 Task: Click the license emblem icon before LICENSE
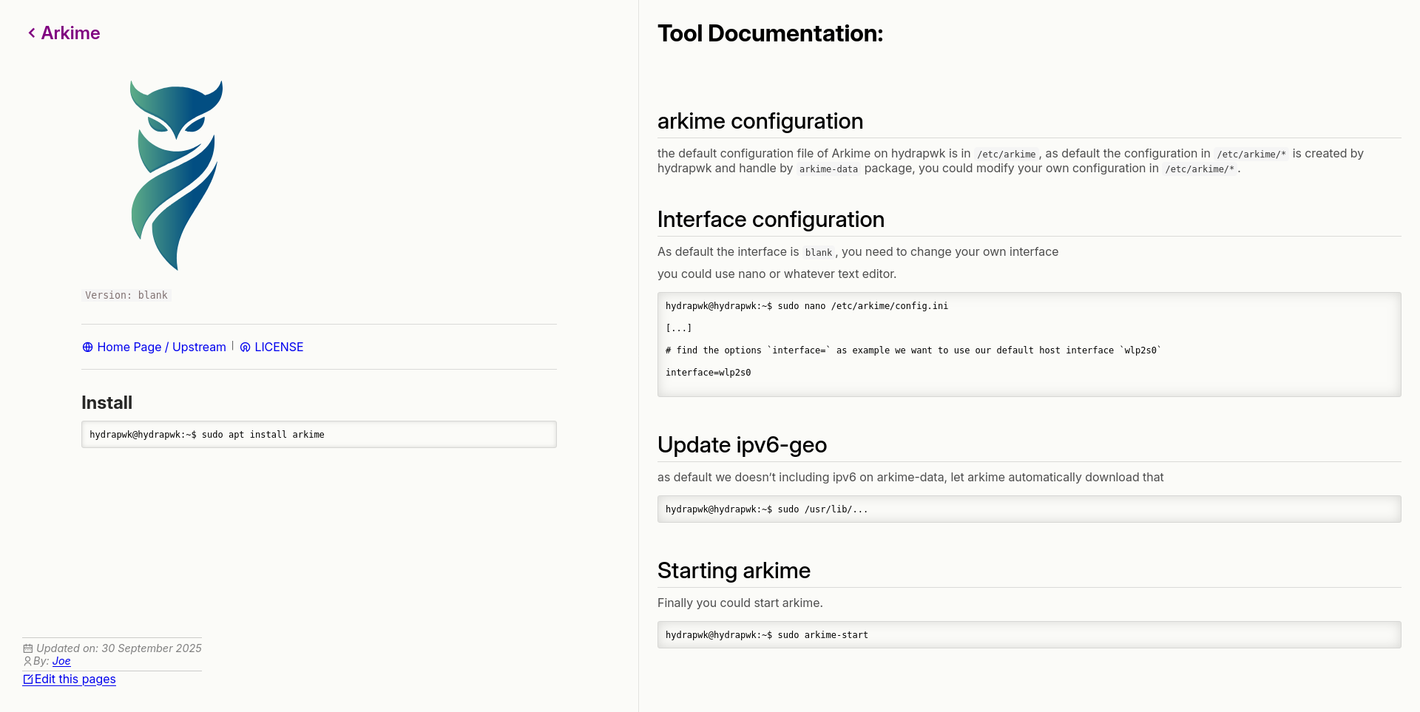[x=246, y=347]
